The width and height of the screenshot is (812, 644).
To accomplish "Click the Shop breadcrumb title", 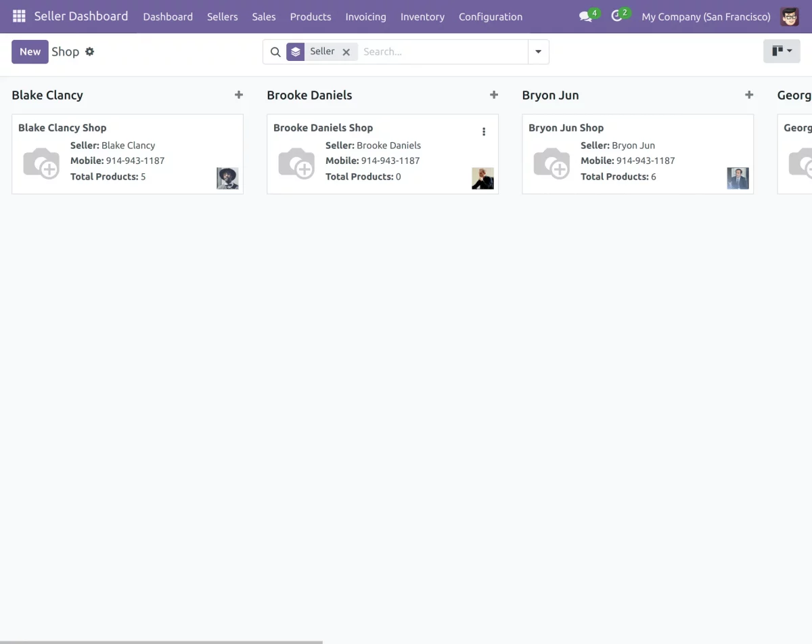I will pyautogui.click(x=66, y=52).
